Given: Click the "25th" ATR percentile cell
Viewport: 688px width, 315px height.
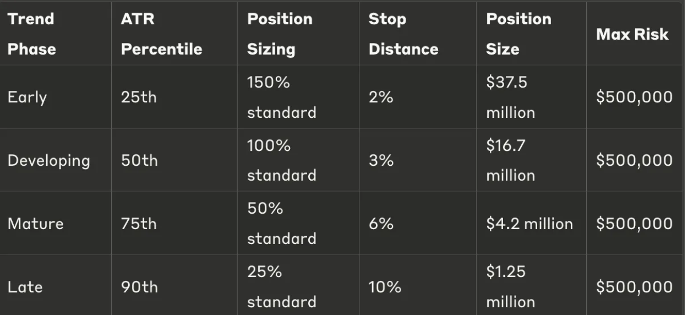Looking at the screenshot, I should (139, 97).
